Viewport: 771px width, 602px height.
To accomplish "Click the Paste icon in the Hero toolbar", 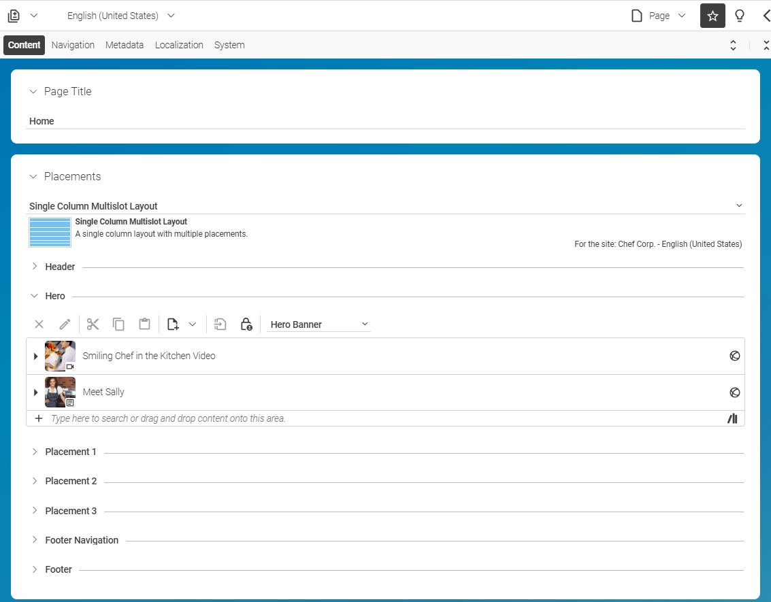I will tap(144, 324).
